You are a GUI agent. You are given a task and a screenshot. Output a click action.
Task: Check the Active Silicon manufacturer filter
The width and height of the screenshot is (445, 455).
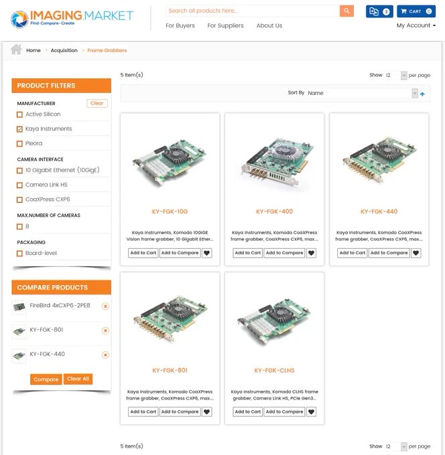19,114
